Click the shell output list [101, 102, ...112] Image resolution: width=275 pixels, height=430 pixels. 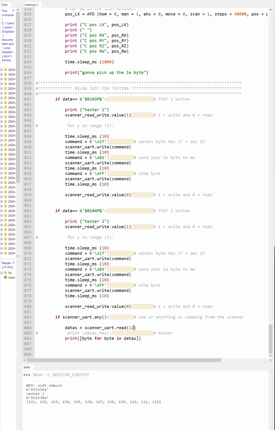(x=94, y=402)
